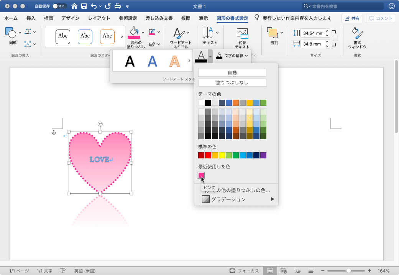Click the shape effects icon
399x275 pixels.
click(x=152, y=44)
